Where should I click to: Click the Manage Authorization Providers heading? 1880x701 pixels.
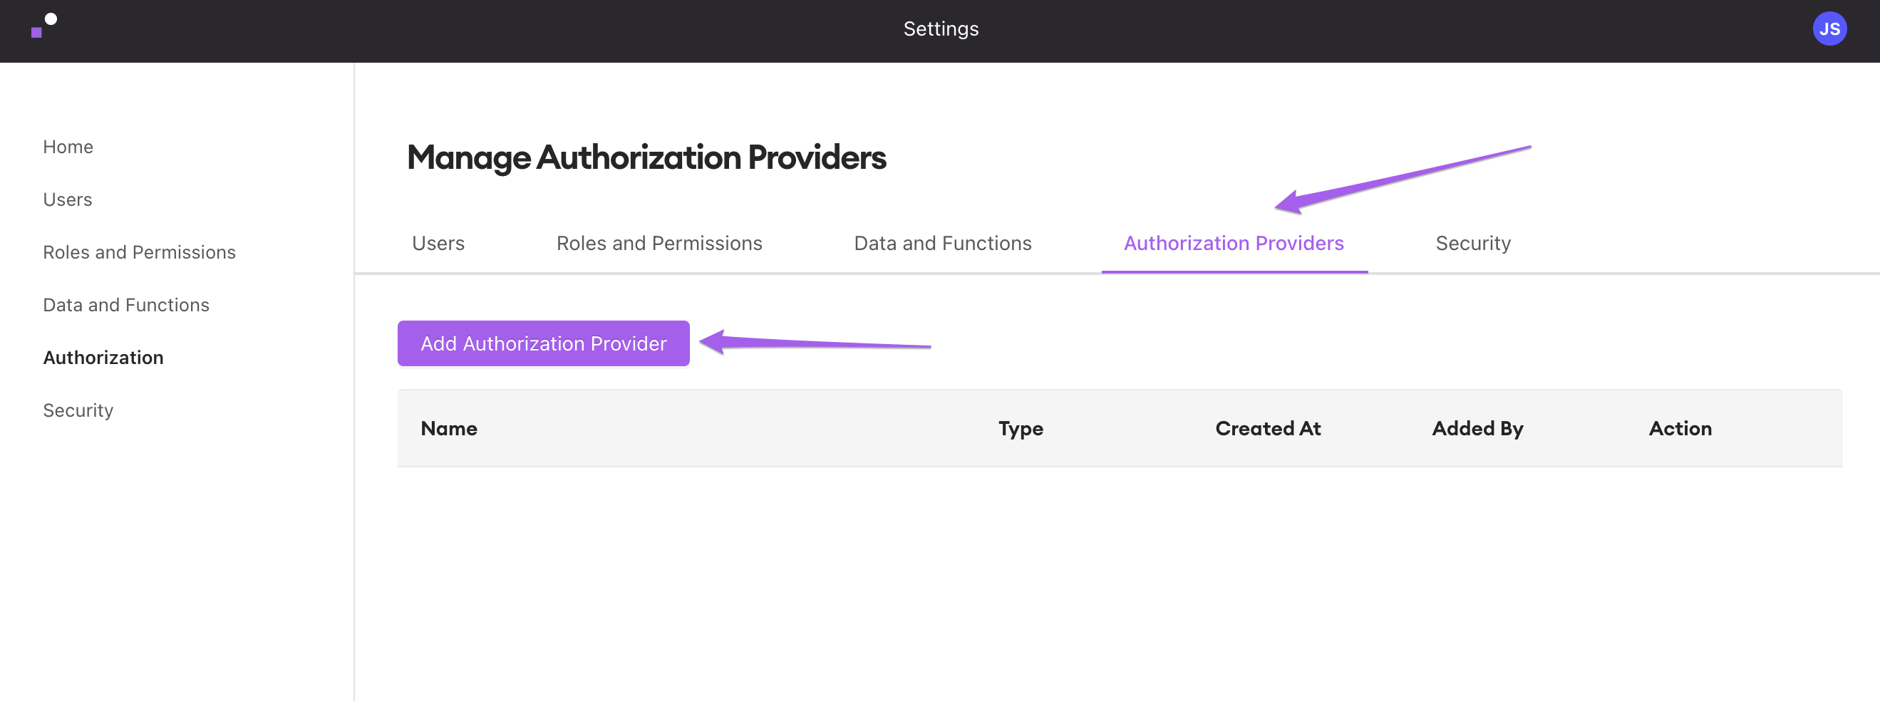(646, 157)
